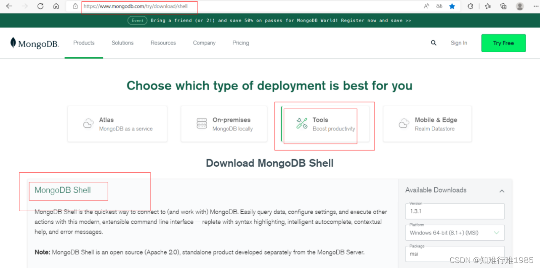
Task: Click the On-premises server stack icon
Action: [x=202, y=123]
